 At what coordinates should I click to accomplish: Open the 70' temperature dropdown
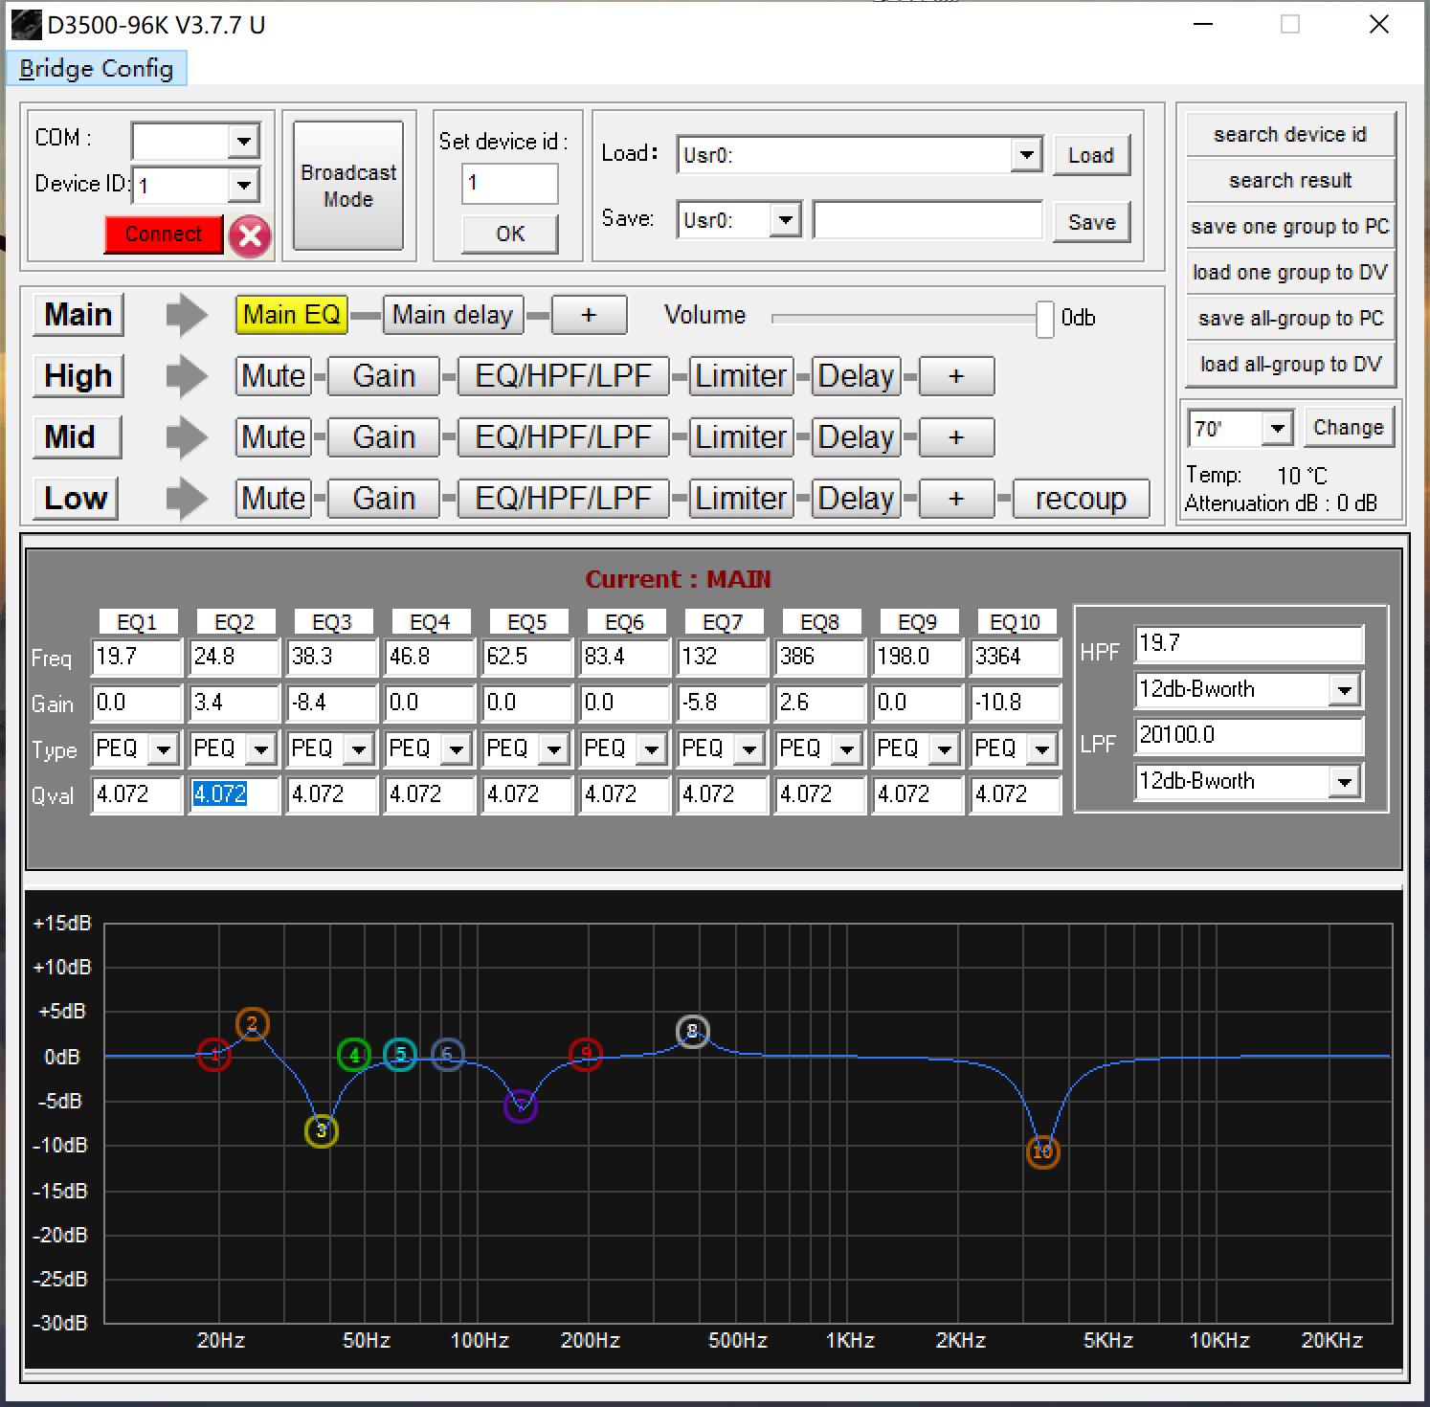[x=1277, y=428]
